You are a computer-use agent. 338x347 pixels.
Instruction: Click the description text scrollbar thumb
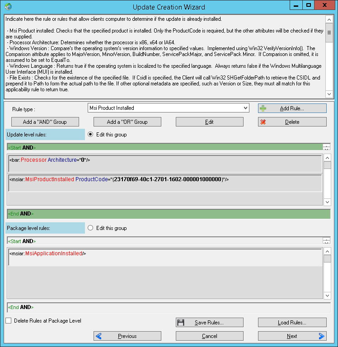(329, 33)
